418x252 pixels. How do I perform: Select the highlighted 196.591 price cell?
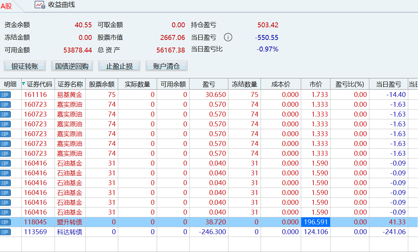point(315,222)
